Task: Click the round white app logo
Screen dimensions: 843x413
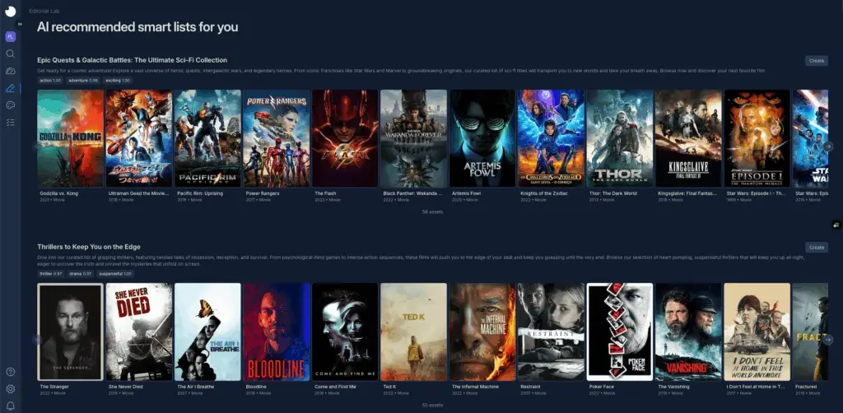Action: pos(10,12)
